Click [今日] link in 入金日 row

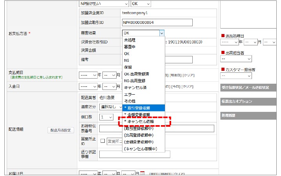pyautogui.click(x=176, y=87)
